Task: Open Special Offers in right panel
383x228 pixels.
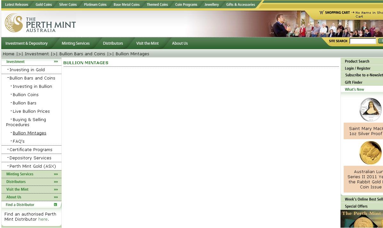Action: [356, 206]
